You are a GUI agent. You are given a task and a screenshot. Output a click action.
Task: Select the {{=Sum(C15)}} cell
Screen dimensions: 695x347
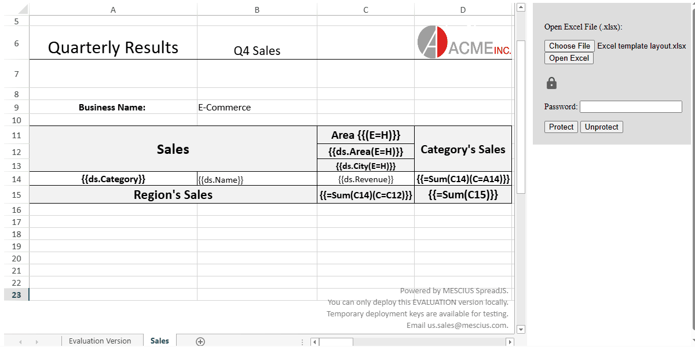[463, 194]
